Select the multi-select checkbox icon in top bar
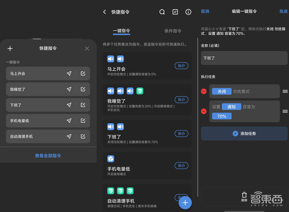289x212 pixels. tap(175, 12)
